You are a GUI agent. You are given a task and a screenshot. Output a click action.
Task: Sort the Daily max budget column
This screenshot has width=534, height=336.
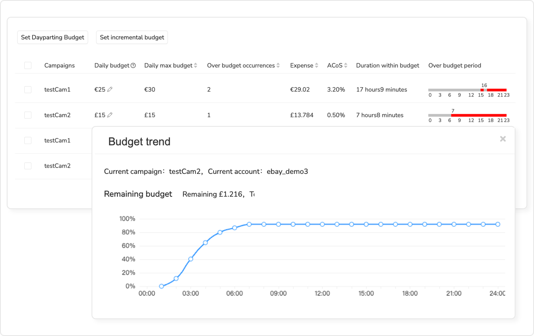[x=195, y=65]
